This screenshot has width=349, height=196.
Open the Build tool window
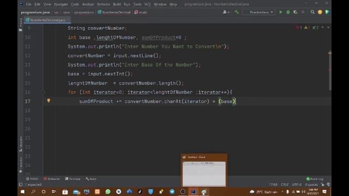[91, 179]
